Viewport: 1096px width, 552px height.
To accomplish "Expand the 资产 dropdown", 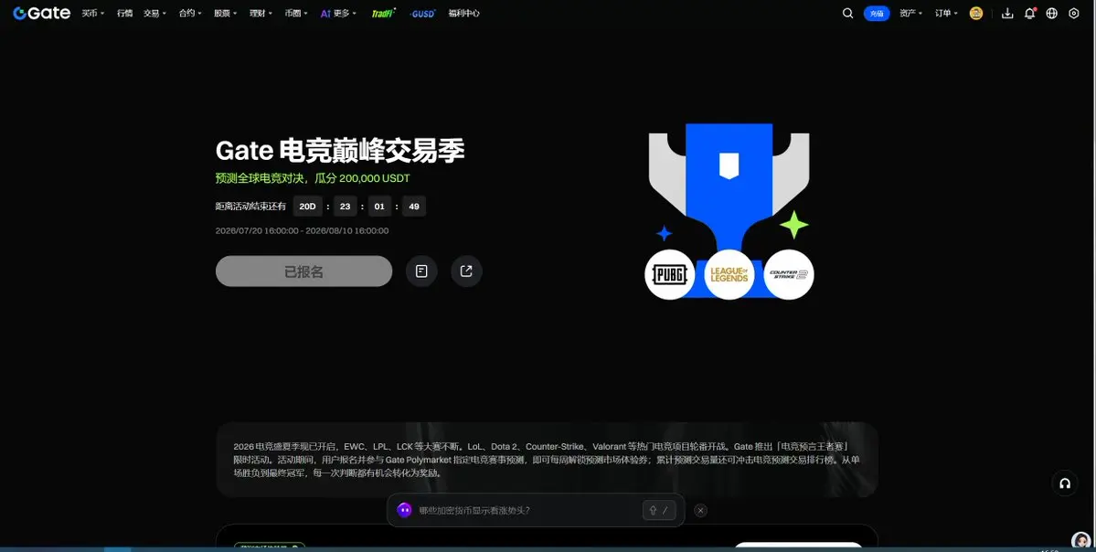I will pyautogui.click(x=910, y=14).
